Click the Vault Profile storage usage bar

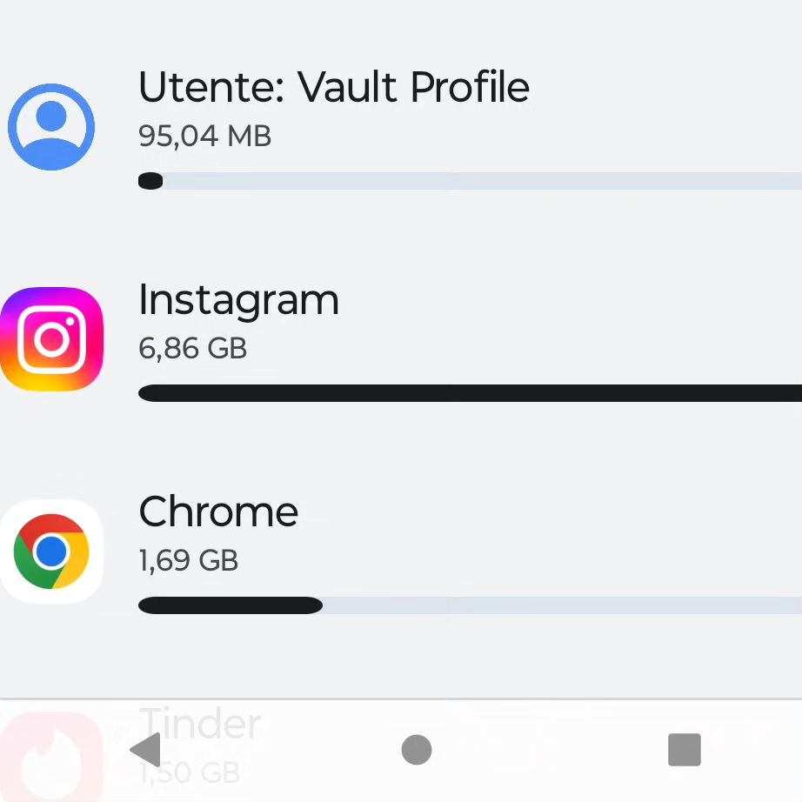(470, 181)
